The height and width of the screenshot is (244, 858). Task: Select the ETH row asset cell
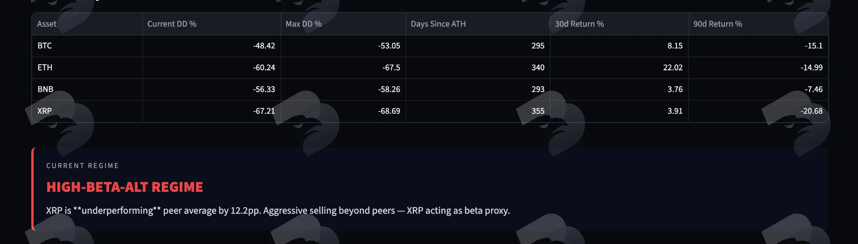pos(87,68)
